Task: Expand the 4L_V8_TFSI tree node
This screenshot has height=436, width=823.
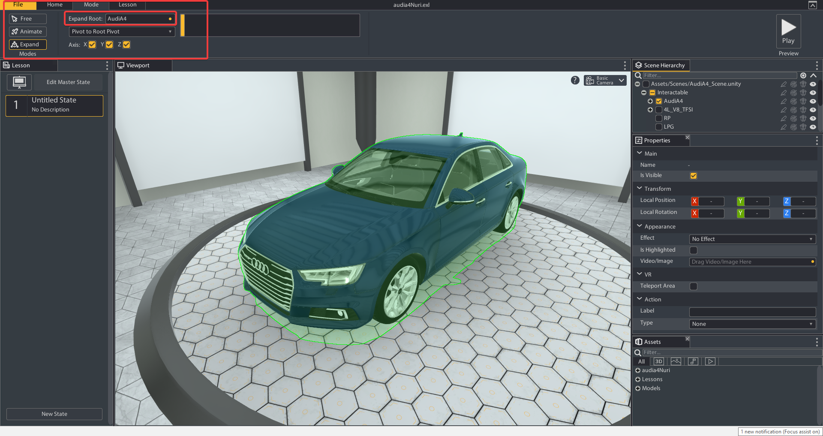Action: (x=650, y=110)
